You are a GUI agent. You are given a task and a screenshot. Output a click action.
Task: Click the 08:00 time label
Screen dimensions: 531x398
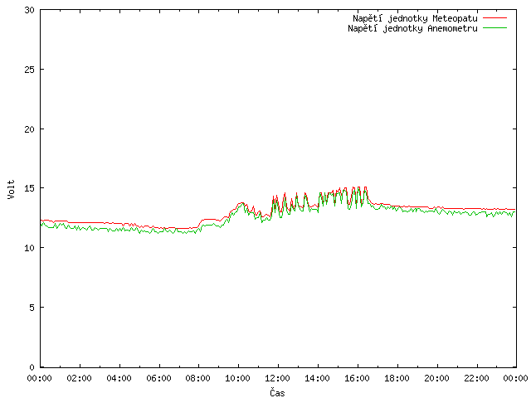click(198, 378)
